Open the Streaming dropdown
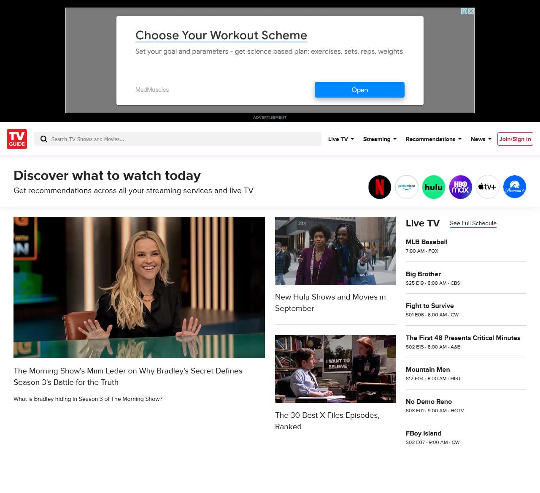The image size is (540, 493). pyautogui.click(x=379, y=139)
